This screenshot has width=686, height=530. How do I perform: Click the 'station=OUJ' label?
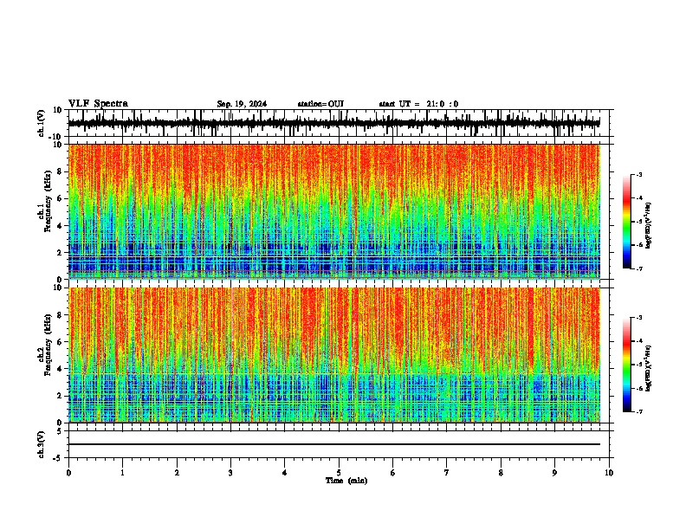[320, 104]
